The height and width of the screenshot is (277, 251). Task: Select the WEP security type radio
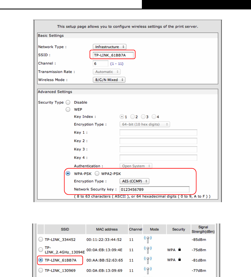coord(68,110)
